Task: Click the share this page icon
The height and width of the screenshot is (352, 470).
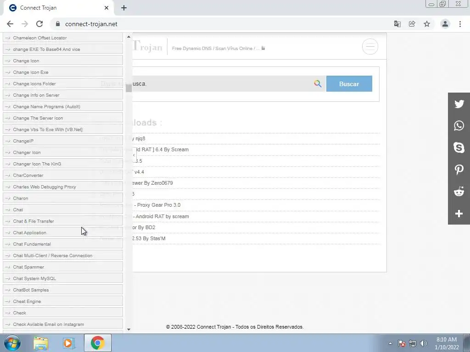Action: pyautogui.click(x=412, y=24)
